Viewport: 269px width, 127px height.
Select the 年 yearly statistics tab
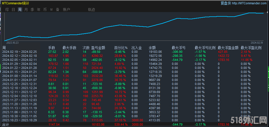point(39,9)
